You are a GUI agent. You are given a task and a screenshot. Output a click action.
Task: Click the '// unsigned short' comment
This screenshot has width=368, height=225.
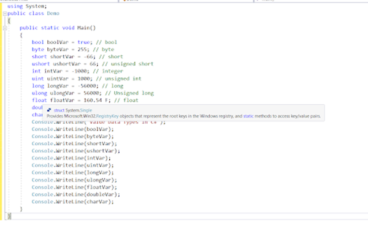pos(128,64)
